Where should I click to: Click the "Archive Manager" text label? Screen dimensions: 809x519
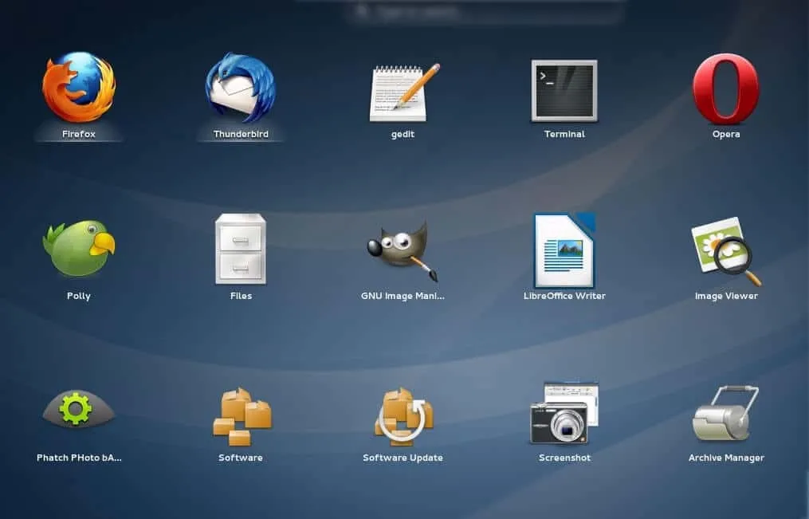click(x=726, y=458)
